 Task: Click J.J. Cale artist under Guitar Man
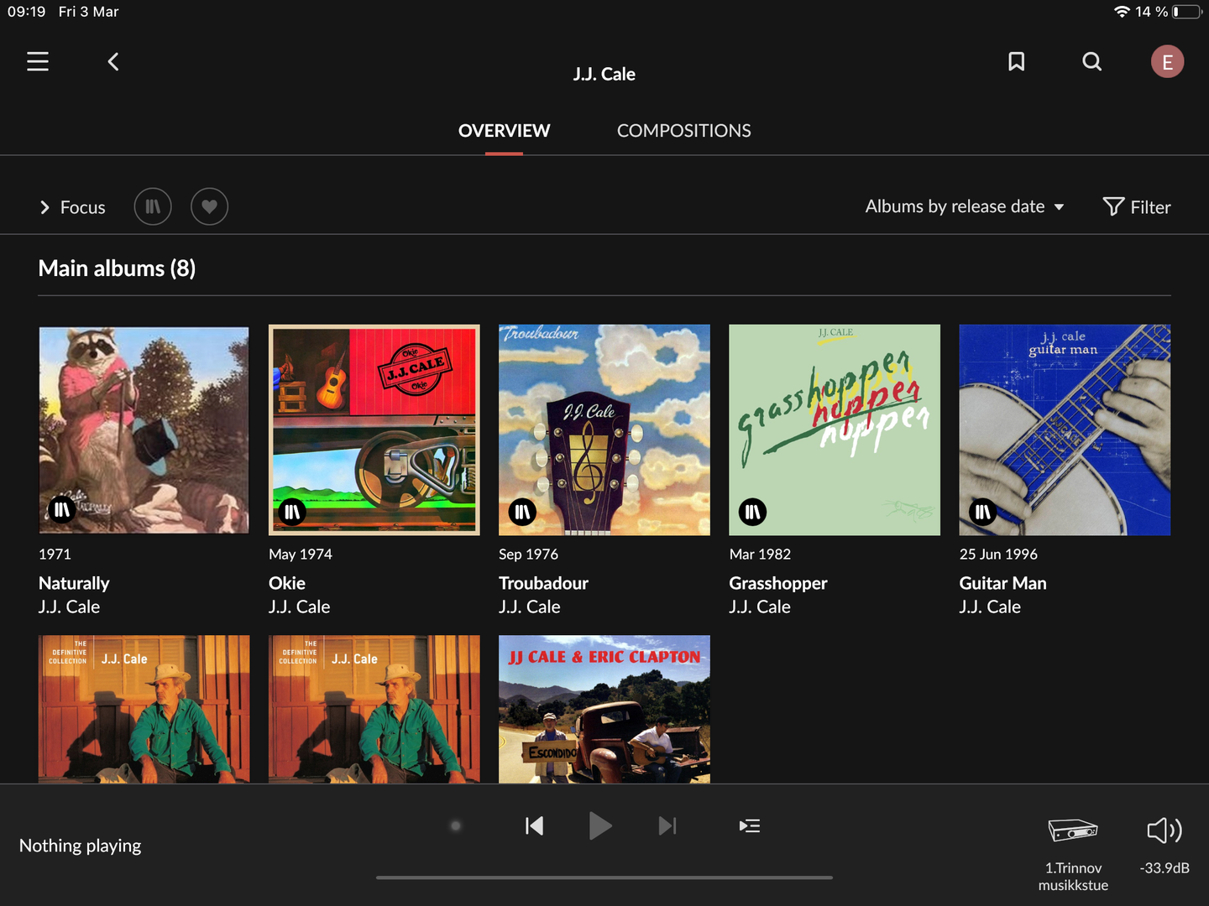tap(990, 607)
